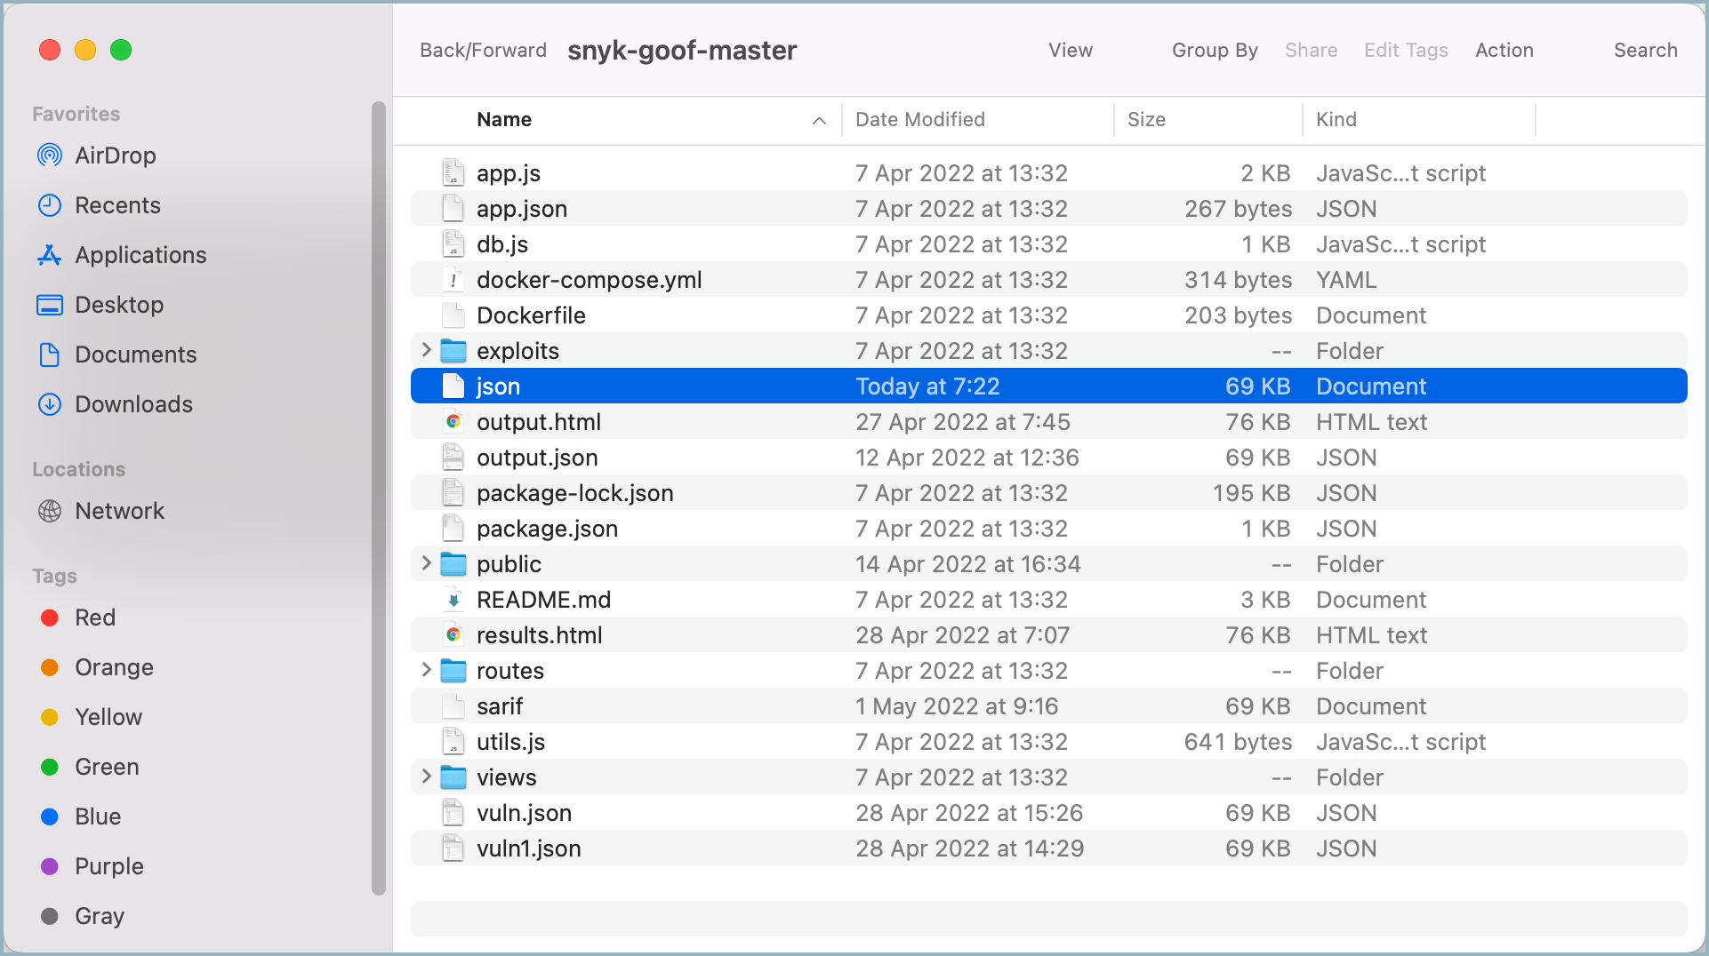The image size is (1709, 956).
Task: Open the Action menu
Action: pyautogui.click(x=1504, y=50)
